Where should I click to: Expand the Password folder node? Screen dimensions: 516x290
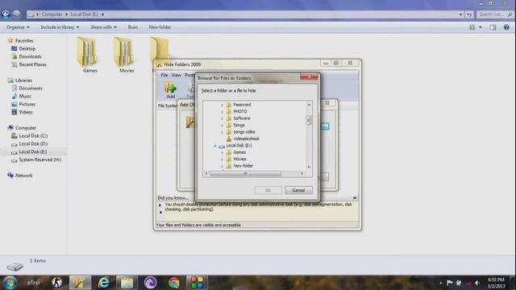click(x=223, y=105)
